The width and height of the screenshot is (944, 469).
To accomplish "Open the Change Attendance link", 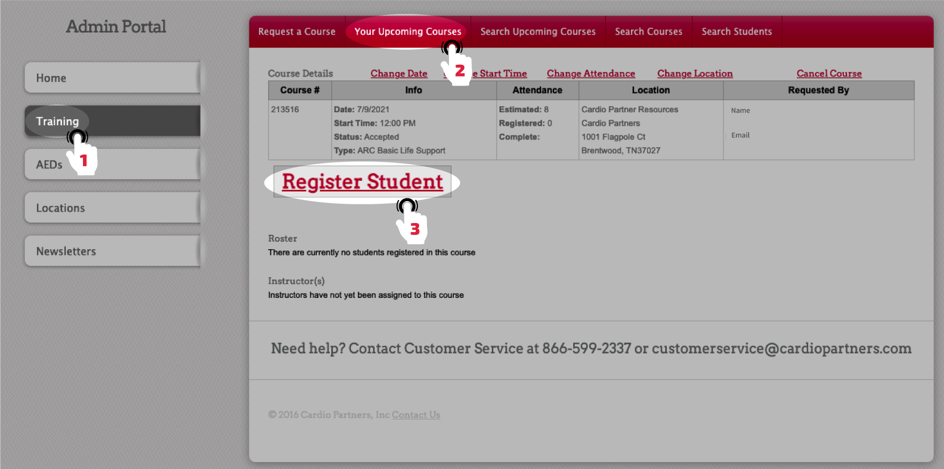I will pos(591,74).
